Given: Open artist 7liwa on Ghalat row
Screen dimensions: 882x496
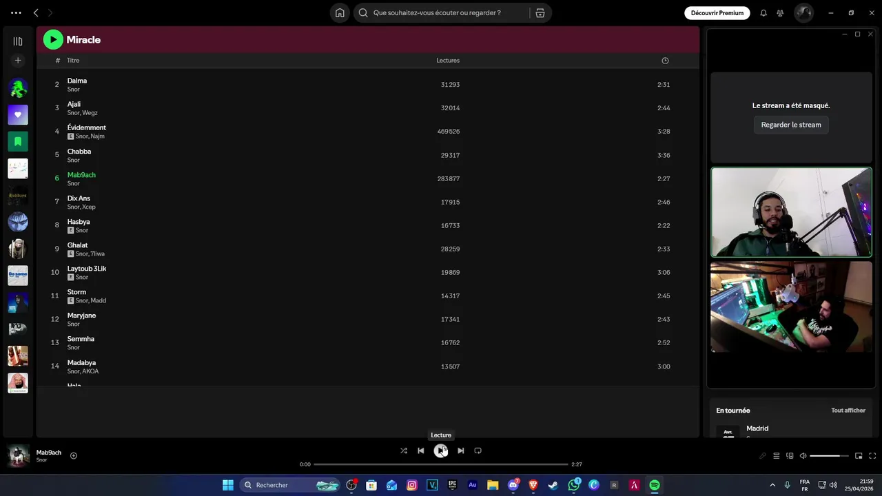Looking at the screenshot, I should [x=97, y=254].
